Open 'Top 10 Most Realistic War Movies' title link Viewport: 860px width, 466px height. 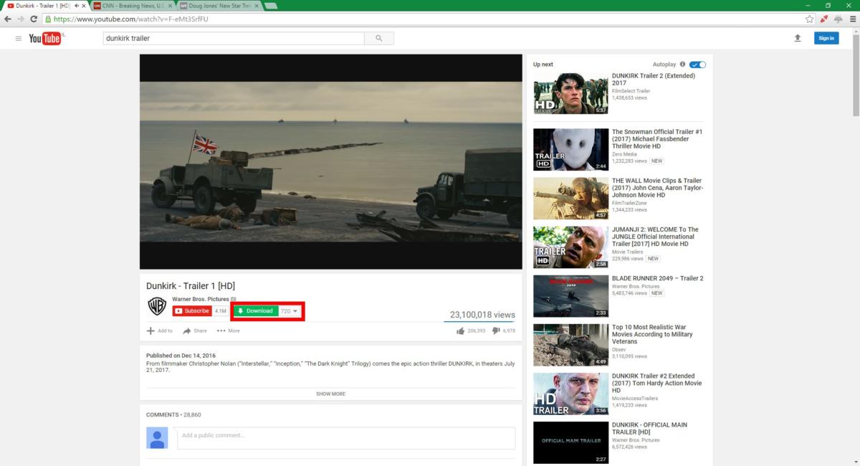654,334
